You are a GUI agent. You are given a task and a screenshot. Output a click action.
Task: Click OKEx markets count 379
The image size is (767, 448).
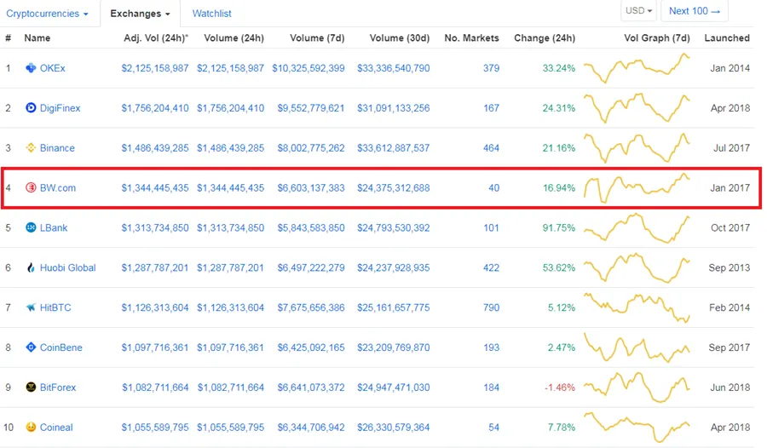[491, 68]
